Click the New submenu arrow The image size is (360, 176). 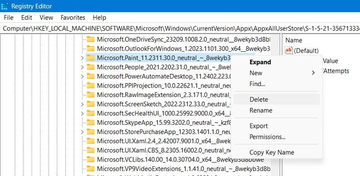coord(313,73)
